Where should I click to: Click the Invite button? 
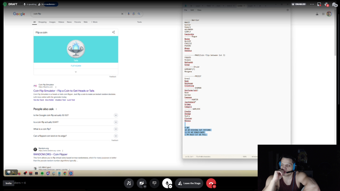click(x=8, y=183)
